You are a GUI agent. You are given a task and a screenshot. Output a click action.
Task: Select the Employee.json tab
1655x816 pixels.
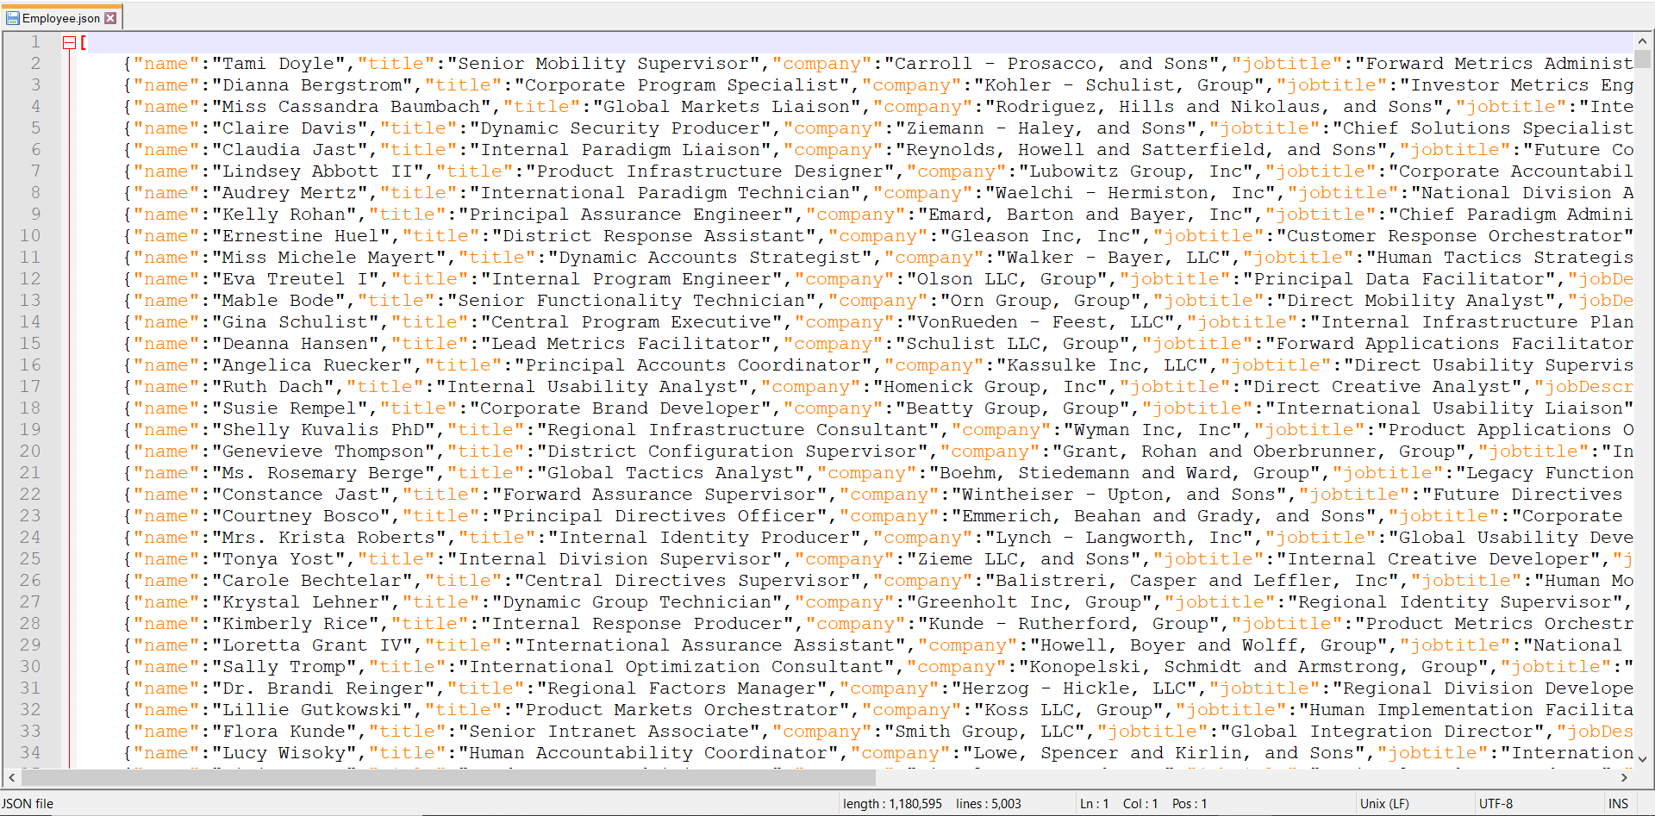click(x=60, y=17)
